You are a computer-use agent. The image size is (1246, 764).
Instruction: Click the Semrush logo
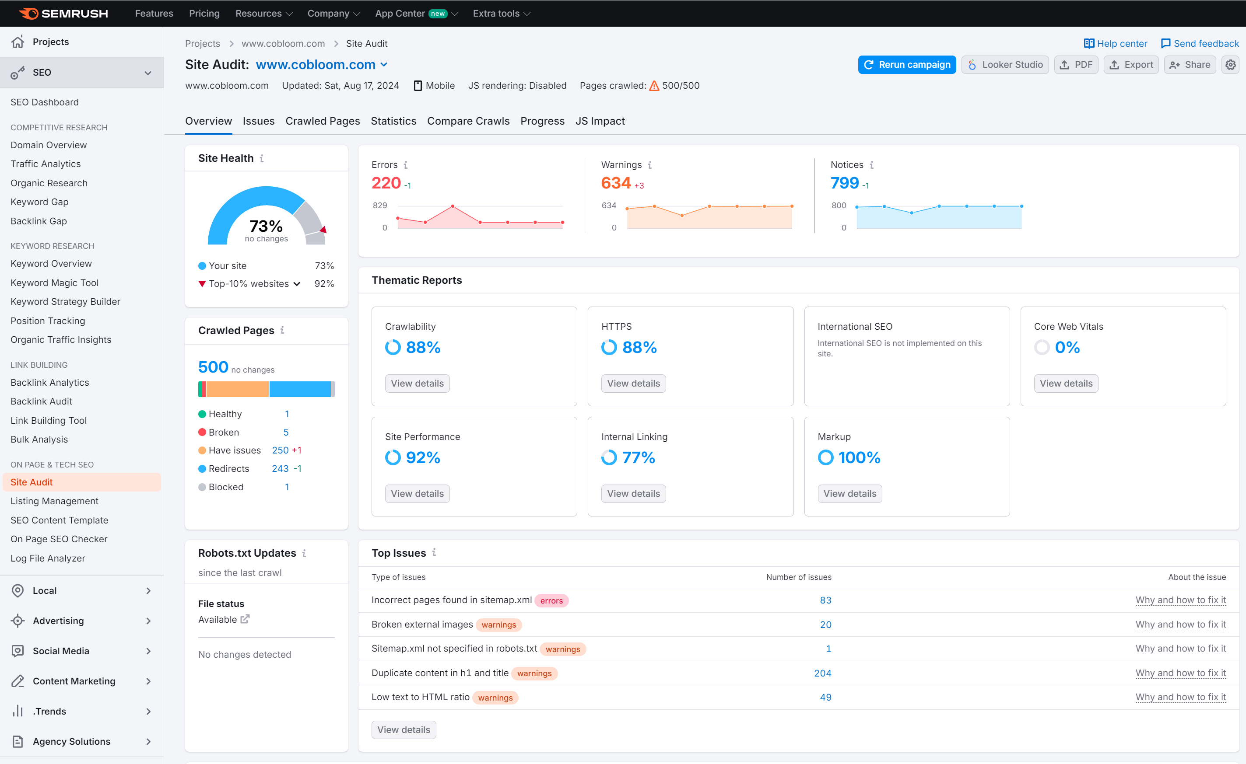(x=63, y=13)
